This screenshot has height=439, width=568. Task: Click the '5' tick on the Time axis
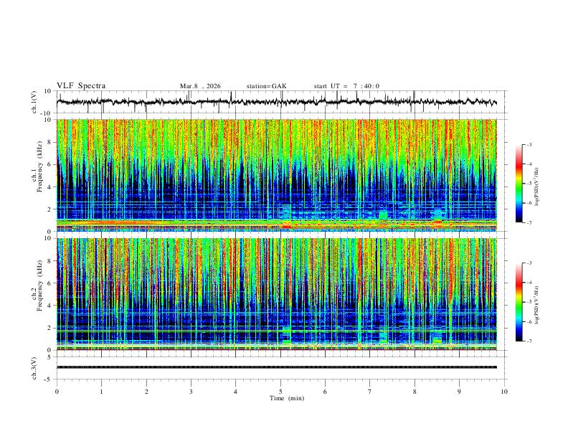pyautogui.click(x=280, y=392)
